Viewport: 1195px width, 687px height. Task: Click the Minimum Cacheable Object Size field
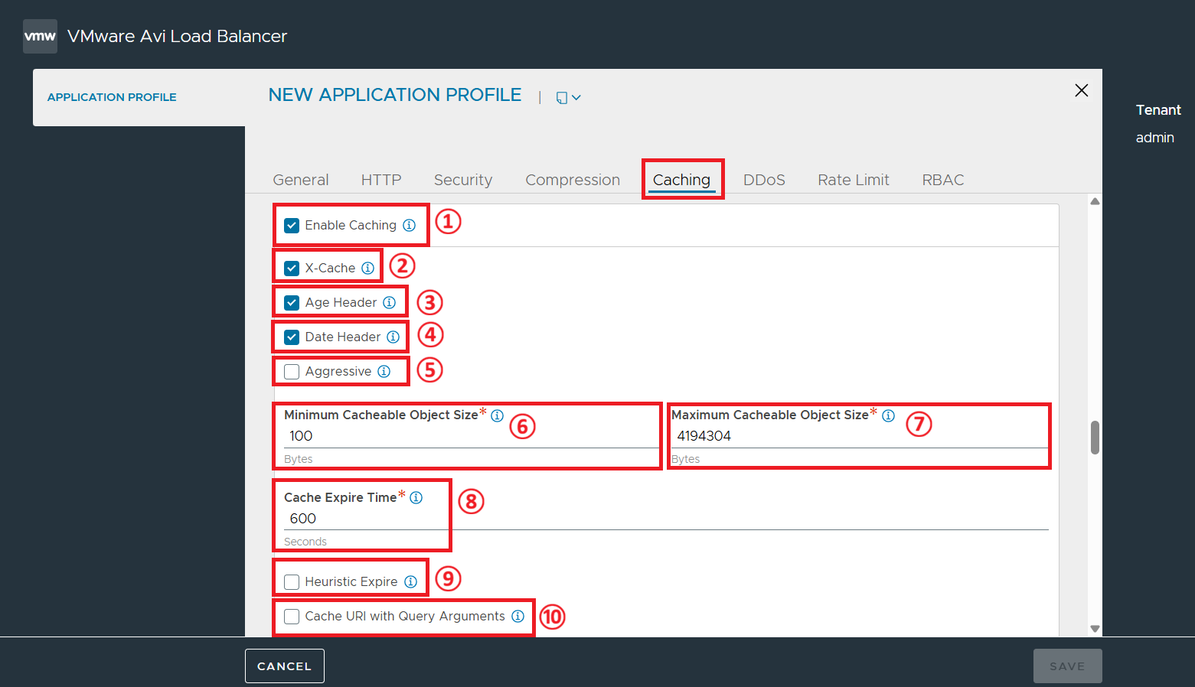470,436
